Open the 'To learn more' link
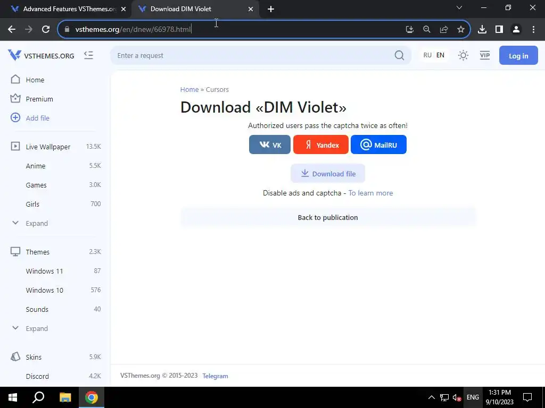This screenshot has height=408, width=545. click(370, 193)
